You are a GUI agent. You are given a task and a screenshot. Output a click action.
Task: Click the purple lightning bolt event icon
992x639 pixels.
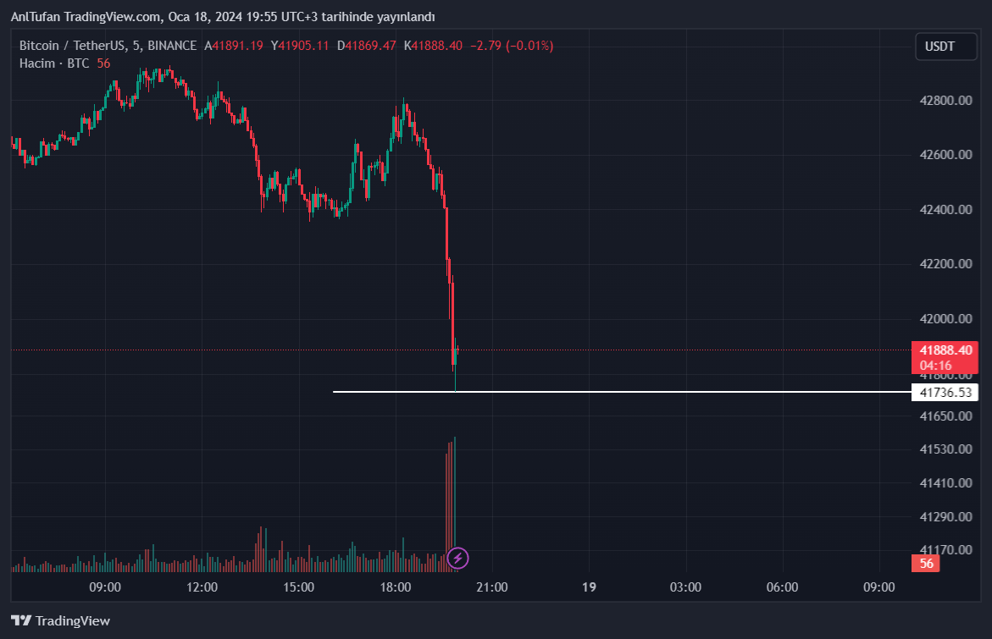coord(457,558)
